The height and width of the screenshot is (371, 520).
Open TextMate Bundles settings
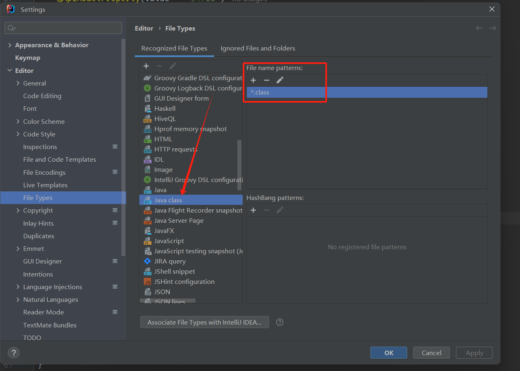50,325
